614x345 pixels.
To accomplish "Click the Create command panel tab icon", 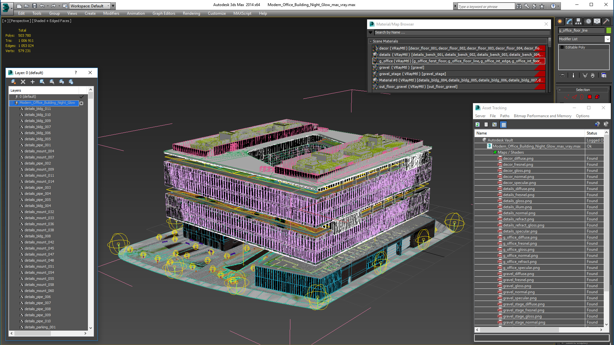I will [x=560, y=21].
